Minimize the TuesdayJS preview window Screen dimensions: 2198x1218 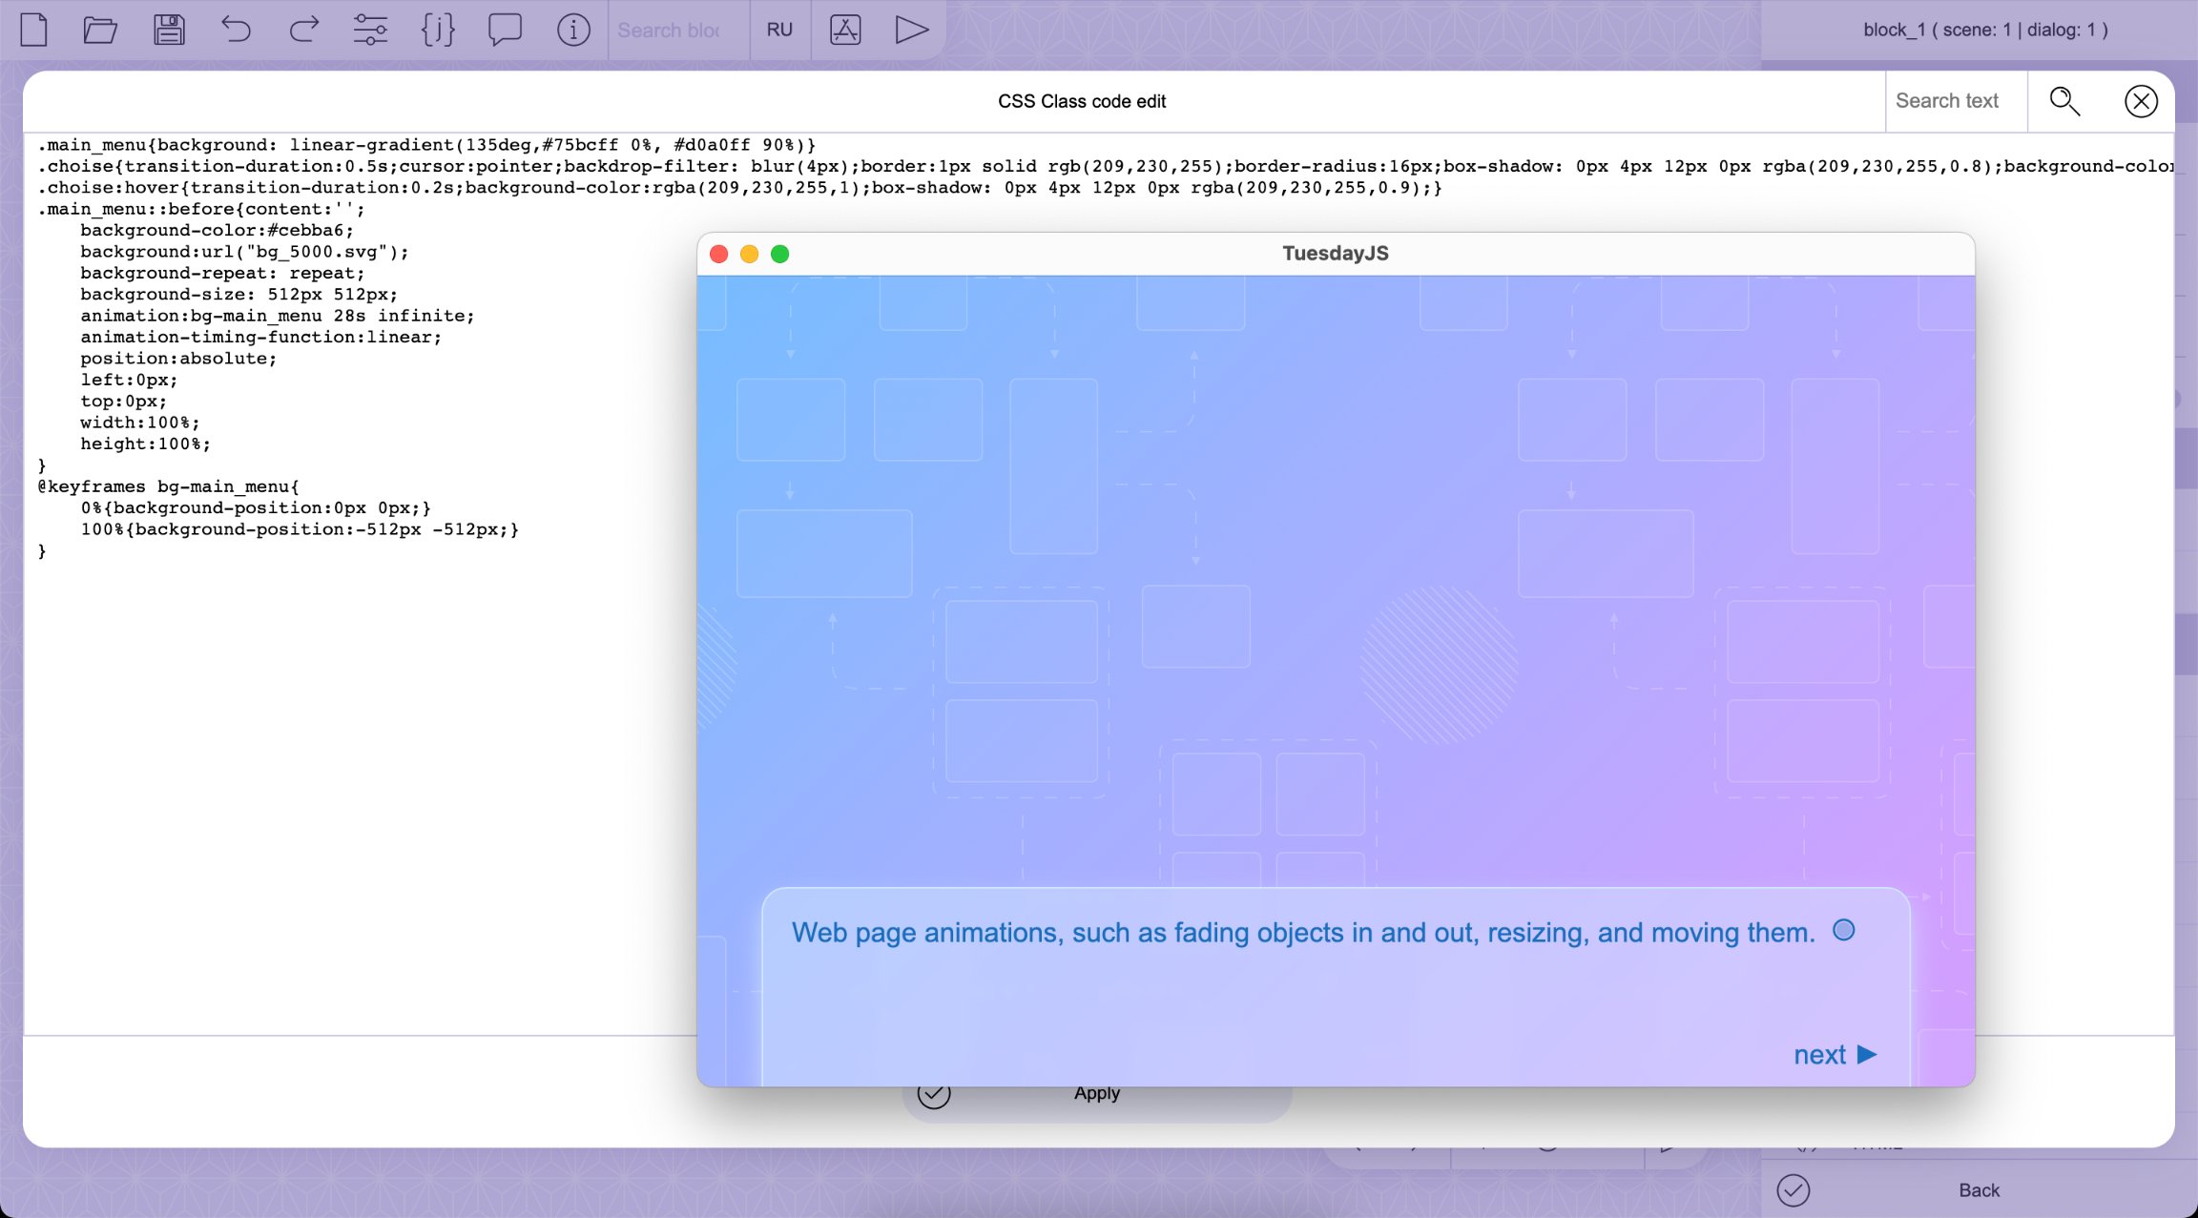pos(750,254)
